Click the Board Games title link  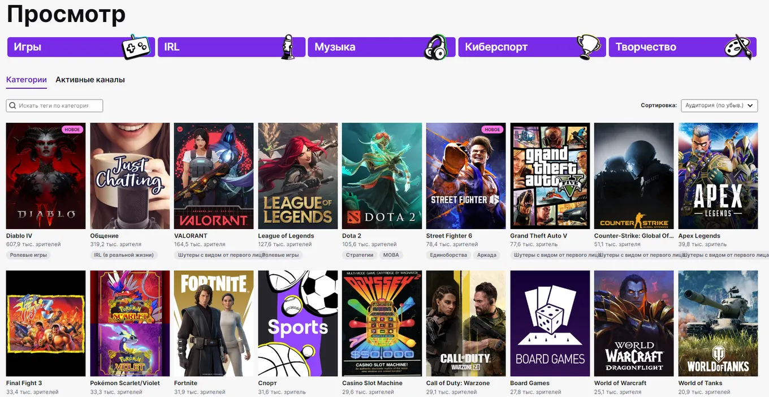point(530,383)
